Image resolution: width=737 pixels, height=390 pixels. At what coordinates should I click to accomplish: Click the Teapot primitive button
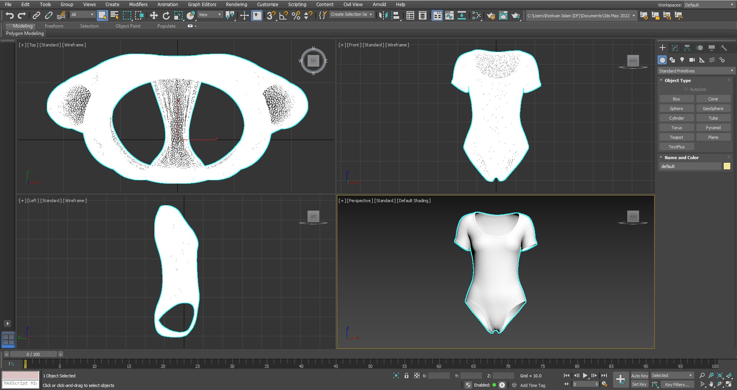tap(676, 137)
